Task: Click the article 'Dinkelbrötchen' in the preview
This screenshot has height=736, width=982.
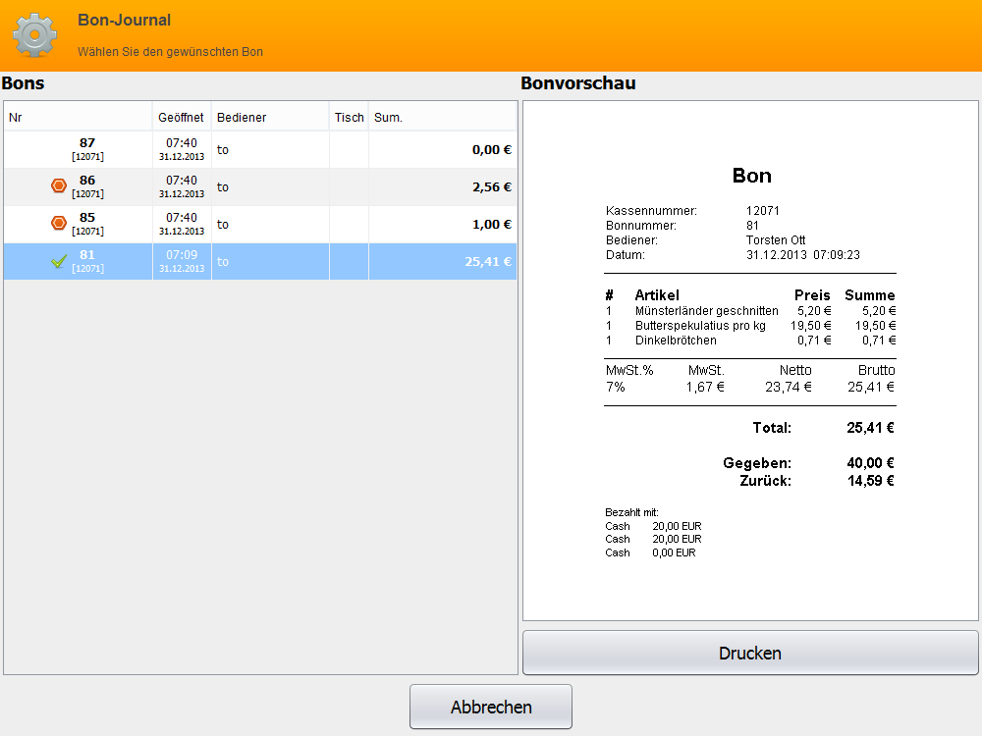Action: 676,341
